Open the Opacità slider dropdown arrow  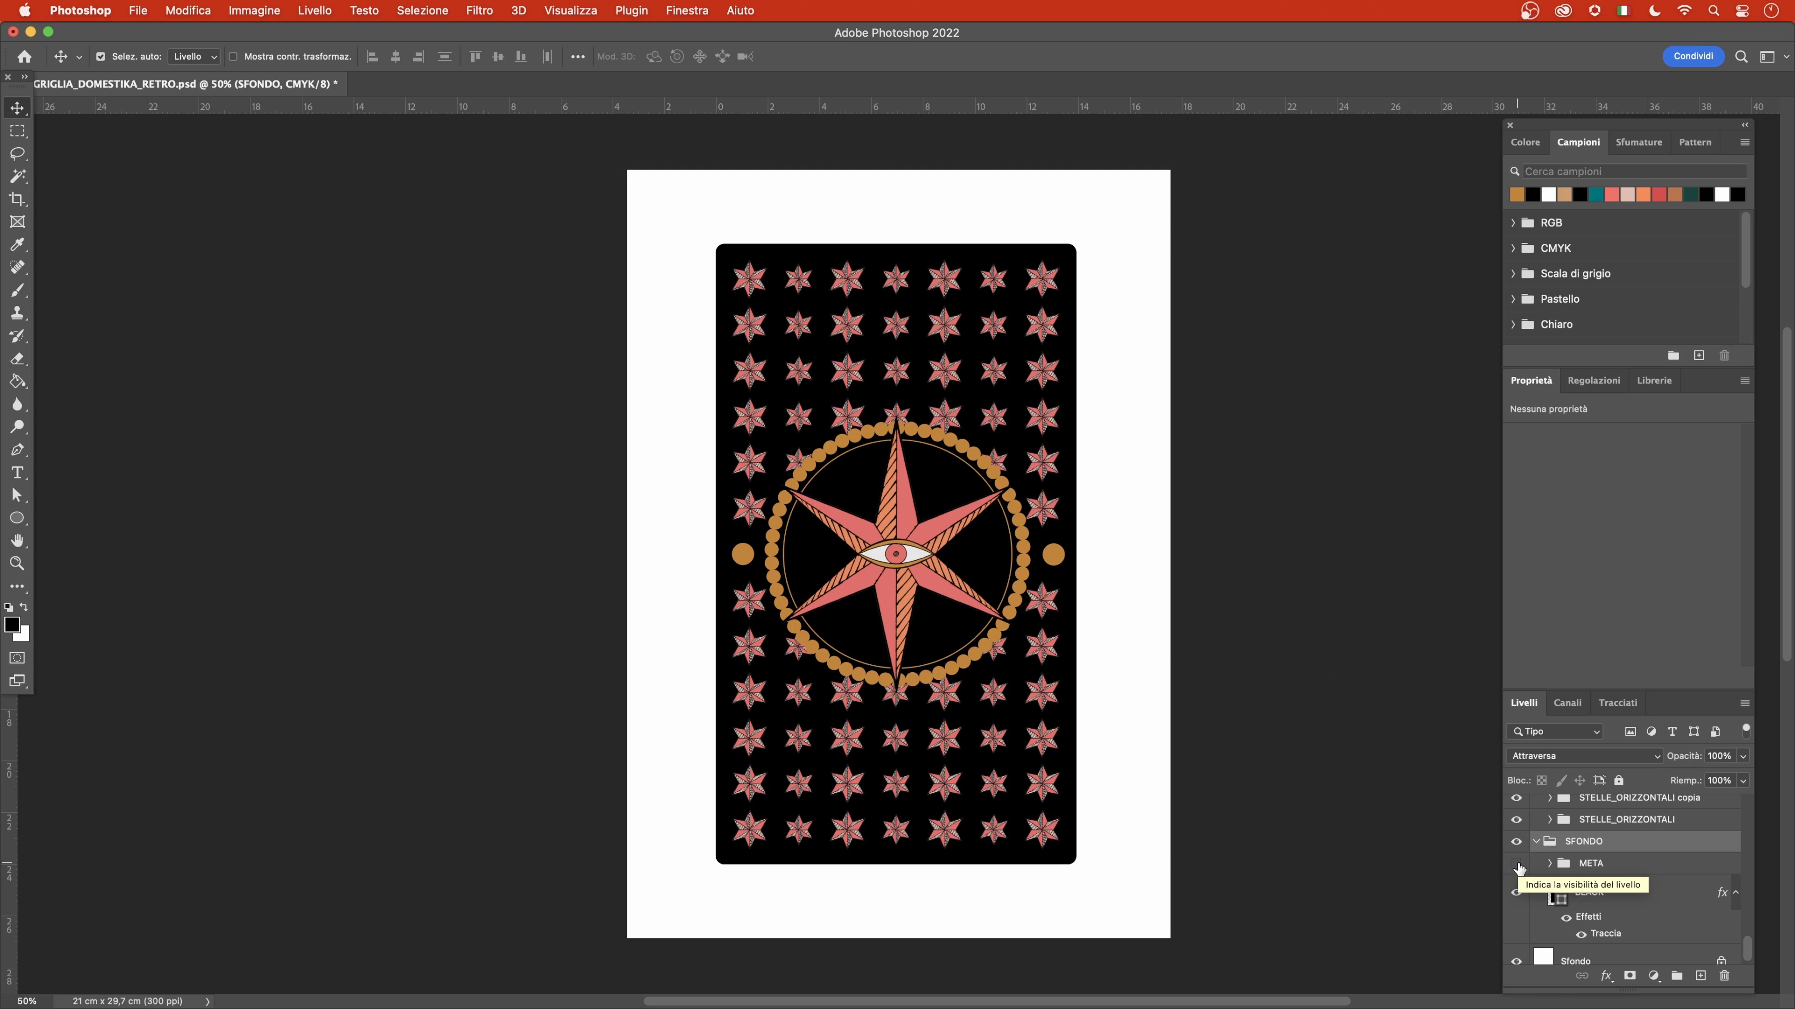click(x=1743, y=756)
